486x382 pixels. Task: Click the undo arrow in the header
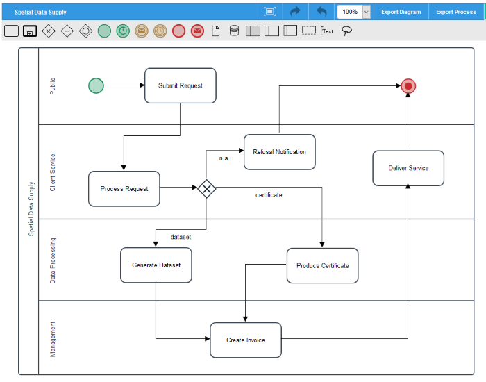click(321, 12)
